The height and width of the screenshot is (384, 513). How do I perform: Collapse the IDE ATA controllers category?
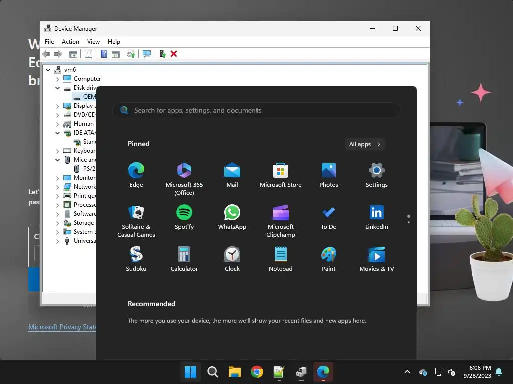point(57,133)
